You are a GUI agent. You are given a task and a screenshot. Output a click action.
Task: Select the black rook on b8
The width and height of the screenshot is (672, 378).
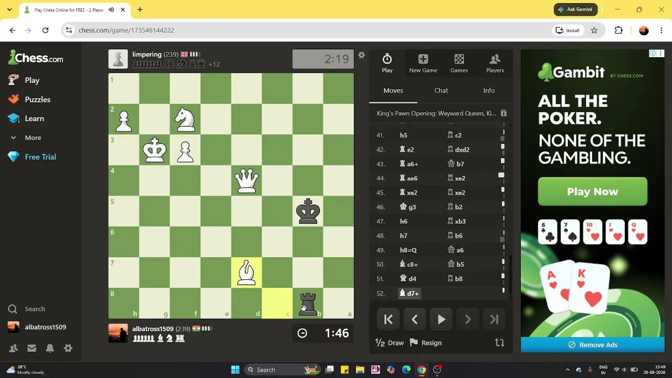(x=308, y=303)
